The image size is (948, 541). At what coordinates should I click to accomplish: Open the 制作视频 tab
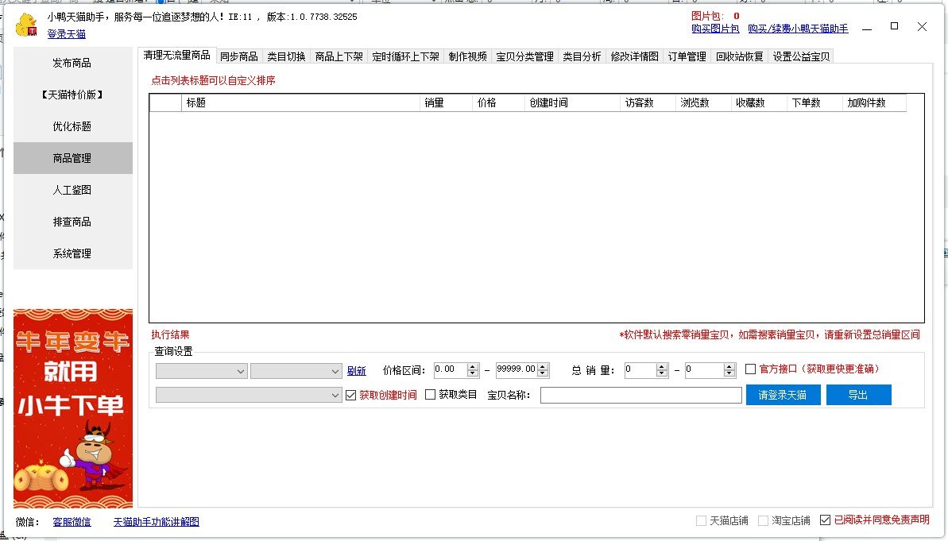[x=467, y=56]
